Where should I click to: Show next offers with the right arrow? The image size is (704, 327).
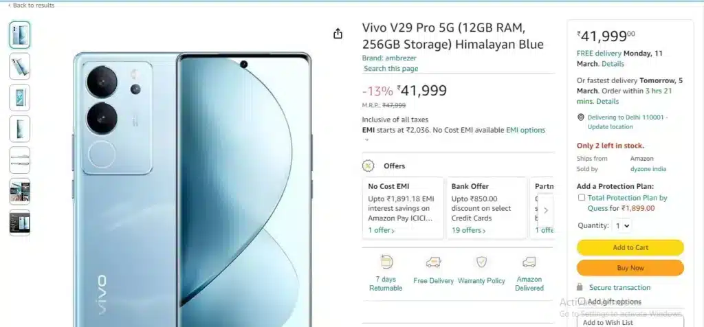point(545,210)
